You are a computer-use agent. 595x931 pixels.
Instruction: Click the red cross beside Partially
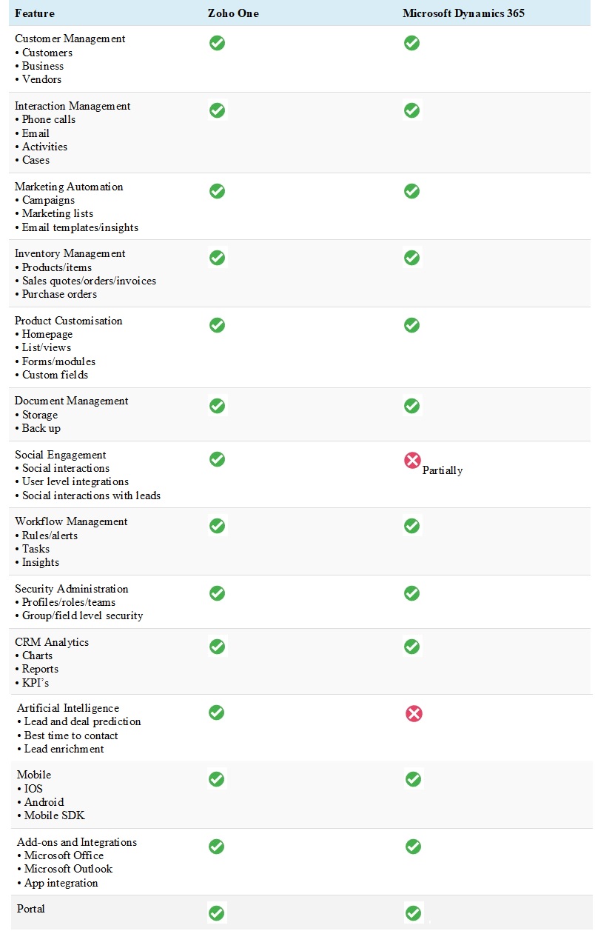click(412, 461)
